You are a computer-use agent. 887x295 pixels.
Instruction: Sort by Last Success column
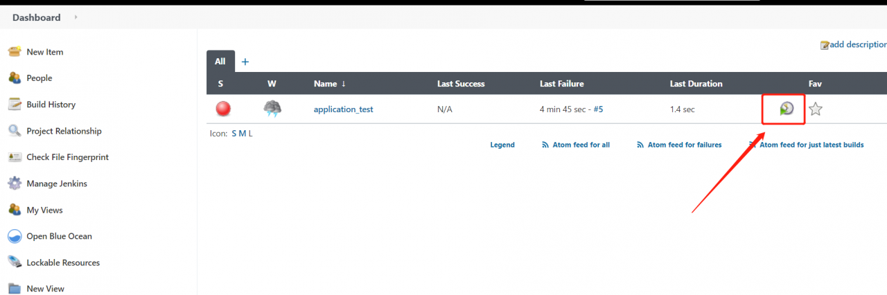[461, 84]
